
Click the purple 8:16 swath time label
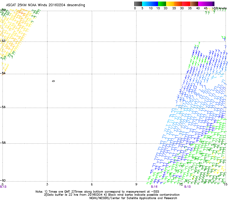154,187
